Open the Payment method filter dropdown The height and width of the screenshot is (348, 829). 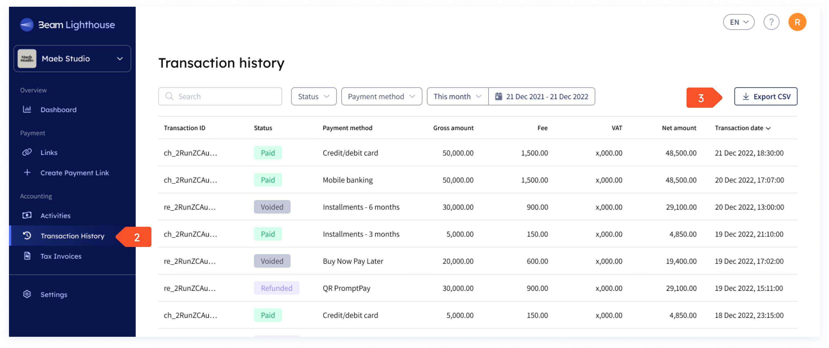(x=381, y=96)
